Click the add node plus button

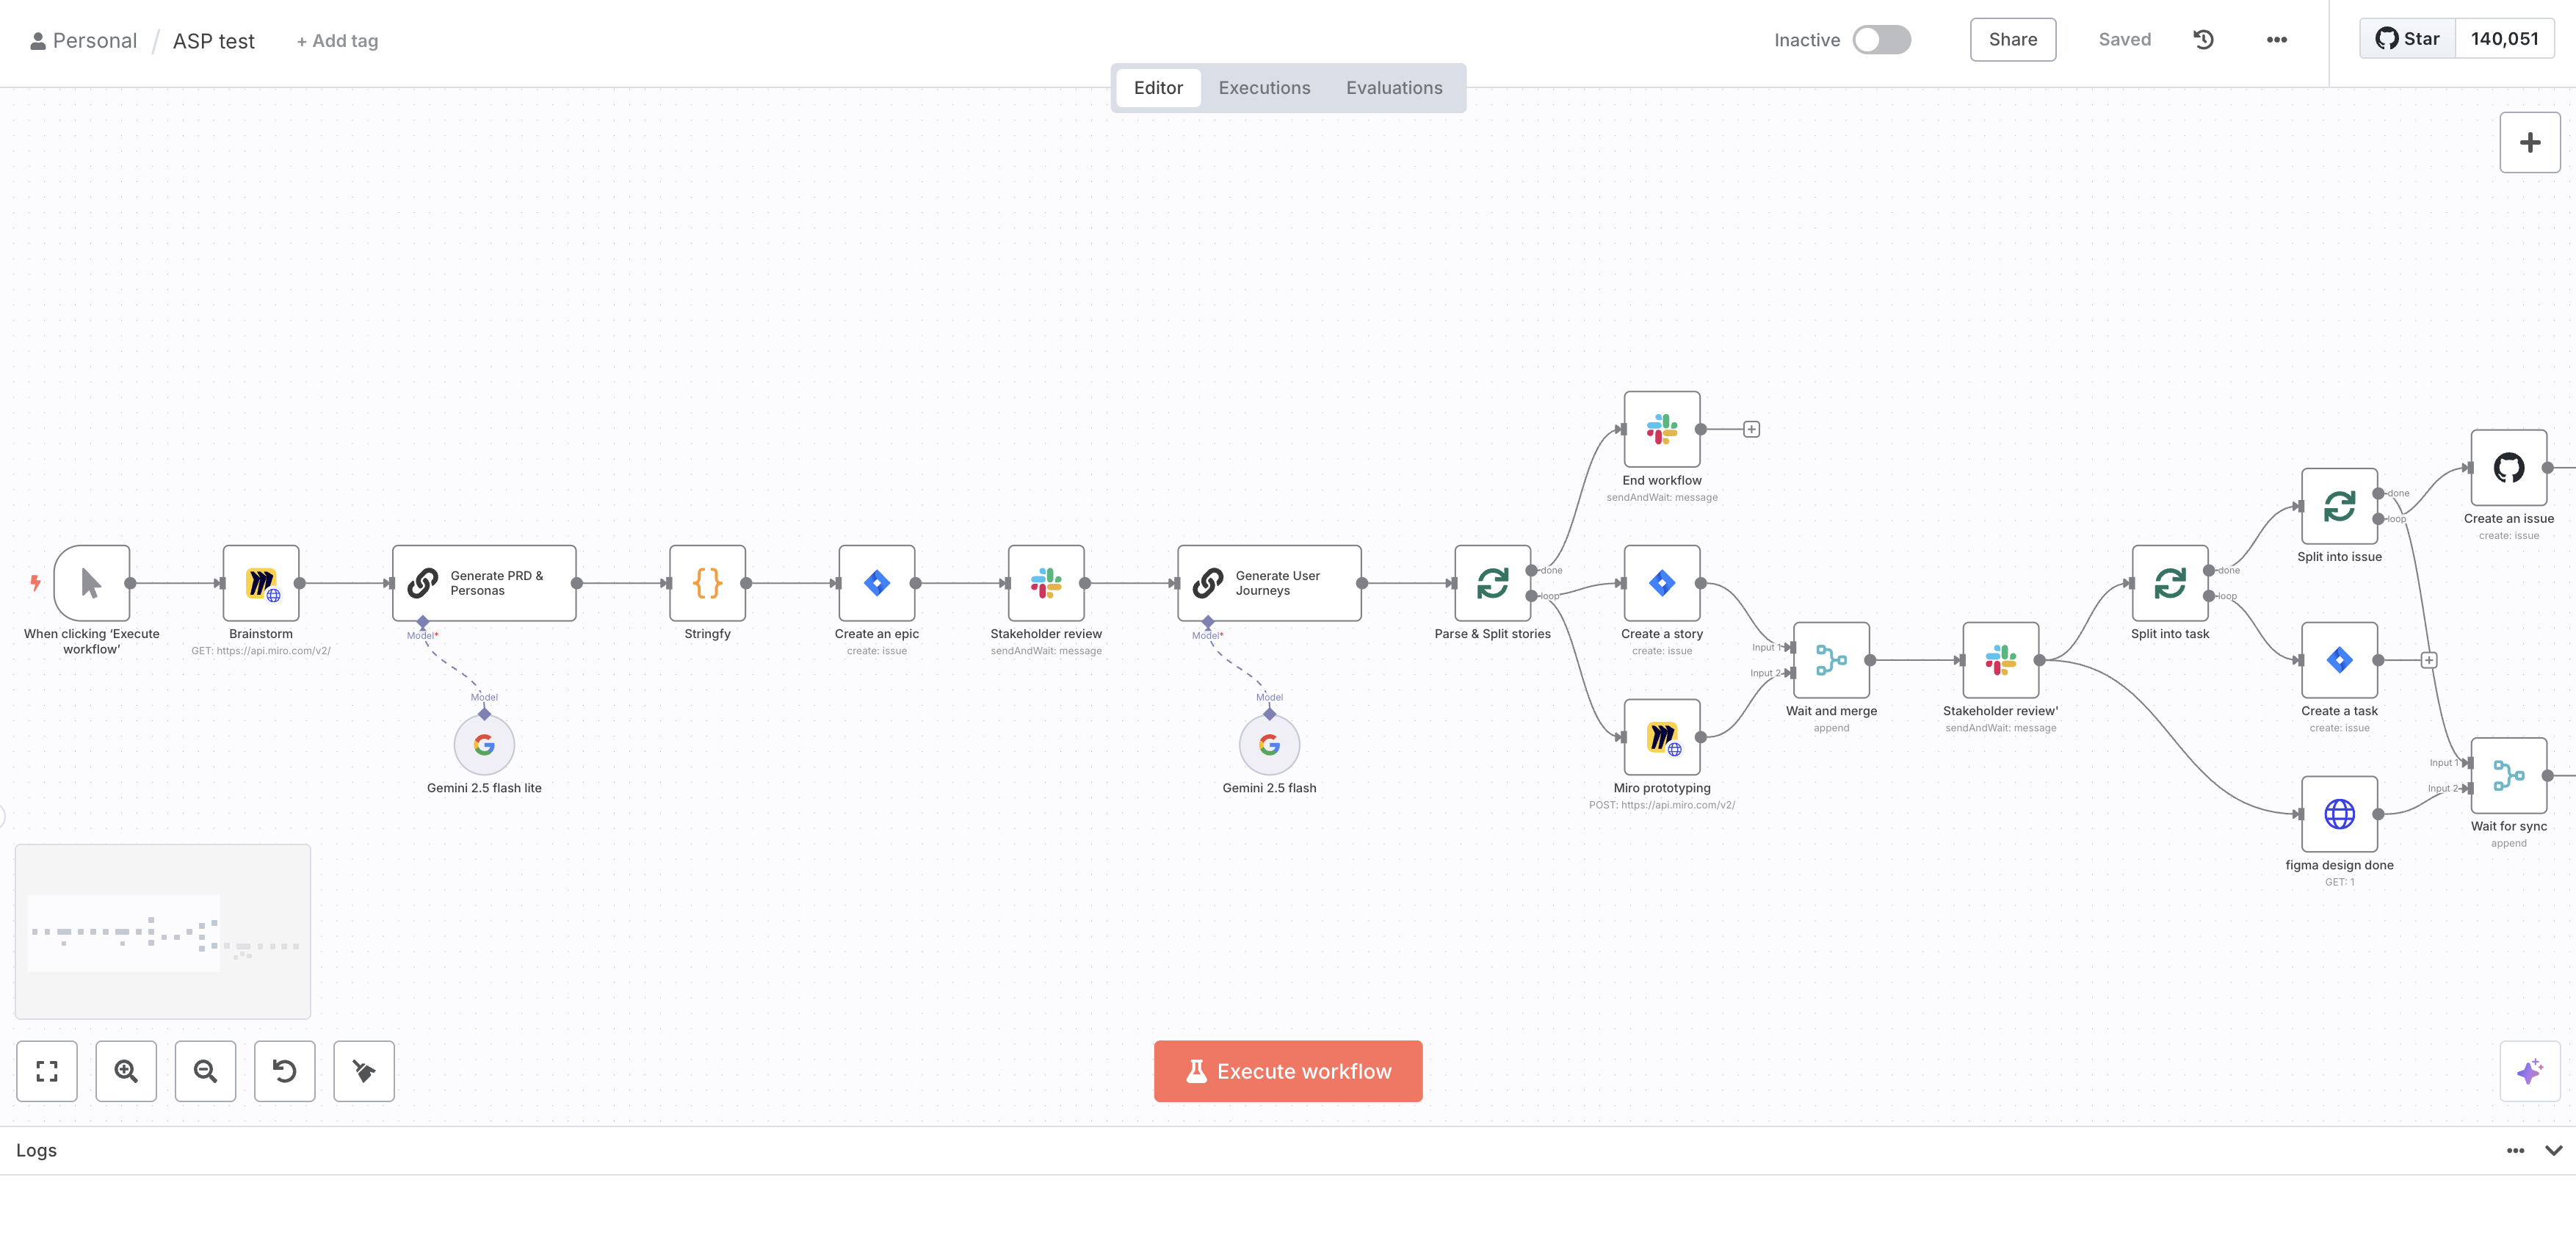[x=2529, y=143]
